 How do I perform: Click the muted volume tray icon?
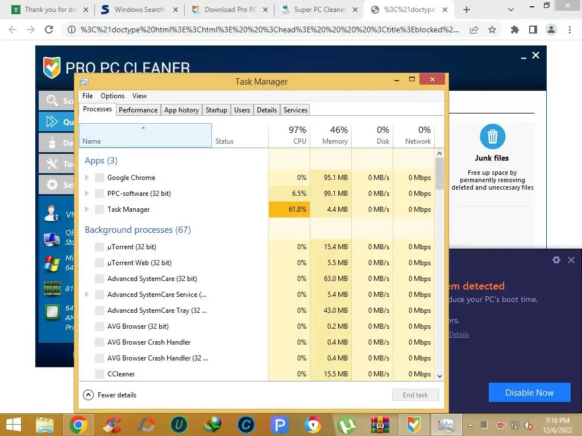tap(528, 425)
